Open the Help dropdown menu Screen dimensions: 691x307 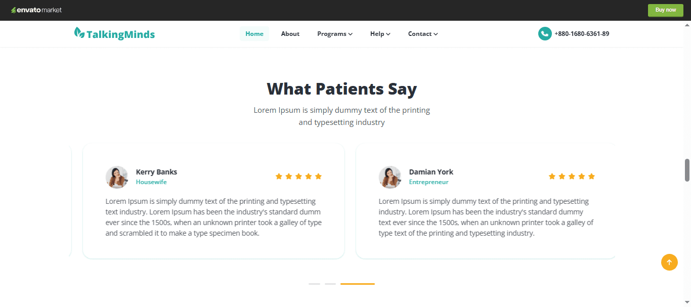pyautogui.click(x=380, y=34)
